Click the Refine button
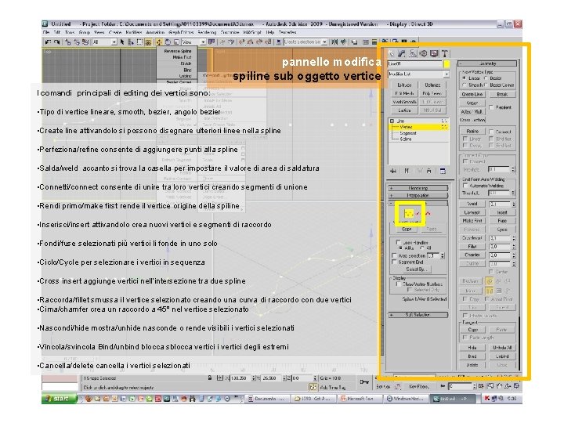Image resolution: width=564 pixels, height=423 pixels. (472, 132)
